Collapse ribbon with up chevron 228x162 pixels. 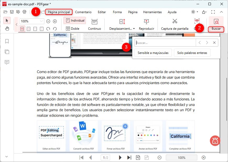(x=221, y=12)
